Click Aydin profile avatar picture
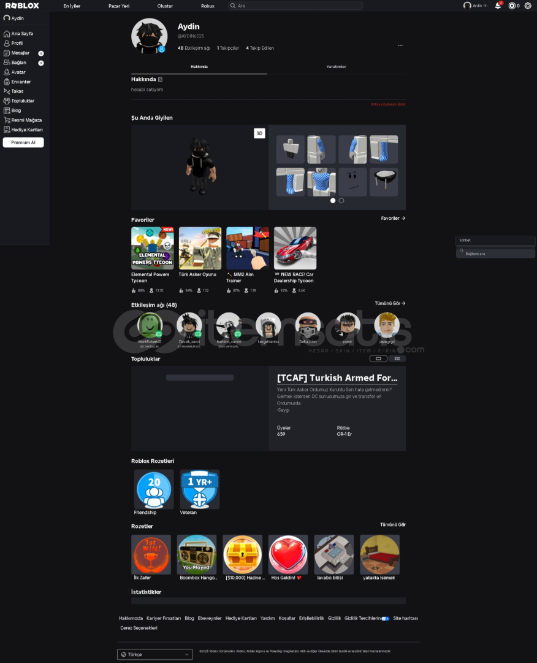Viewport: 537px width, 663px height. point(150,36)
